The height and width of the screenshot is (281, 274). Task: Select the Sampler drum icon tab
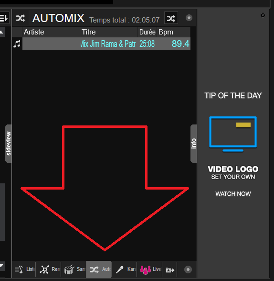click(x=74, y=270)
